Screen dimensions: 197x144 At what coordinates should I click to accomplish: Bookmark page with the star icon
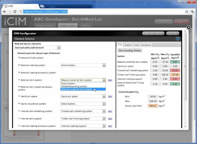[187, 12]
